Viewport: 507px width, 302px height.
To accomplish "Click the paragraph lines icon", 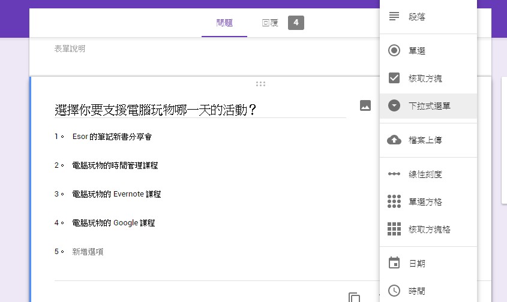I will 394,16.
